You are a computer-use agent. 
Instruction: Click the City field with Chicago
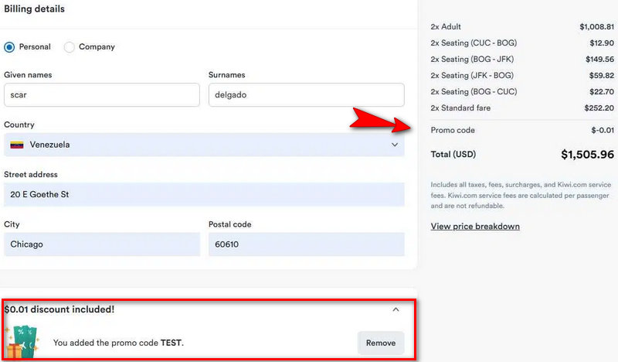[x=101, y=244]
